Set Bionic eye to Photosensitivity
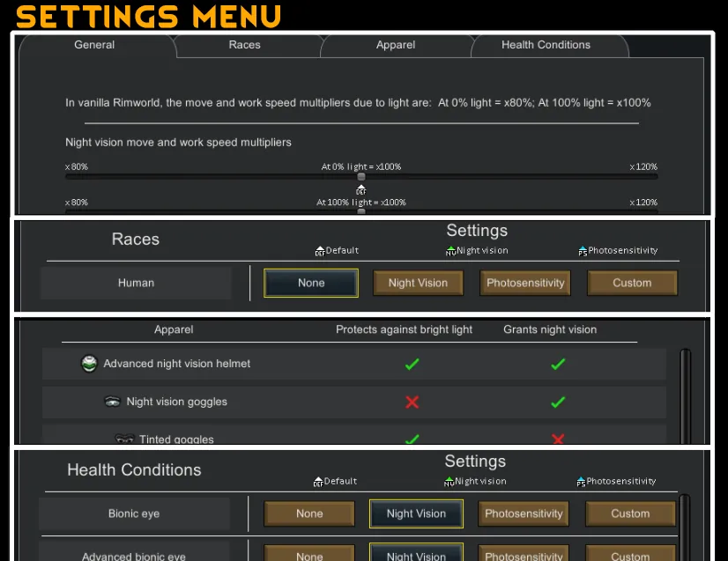Image resolution: width=728 pixels, height=561 pixels. [x=524, y=513]
